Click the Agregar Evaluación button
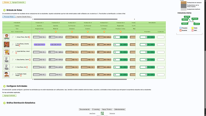This screenshot has height=116, width=206. [x=18, y=2]
